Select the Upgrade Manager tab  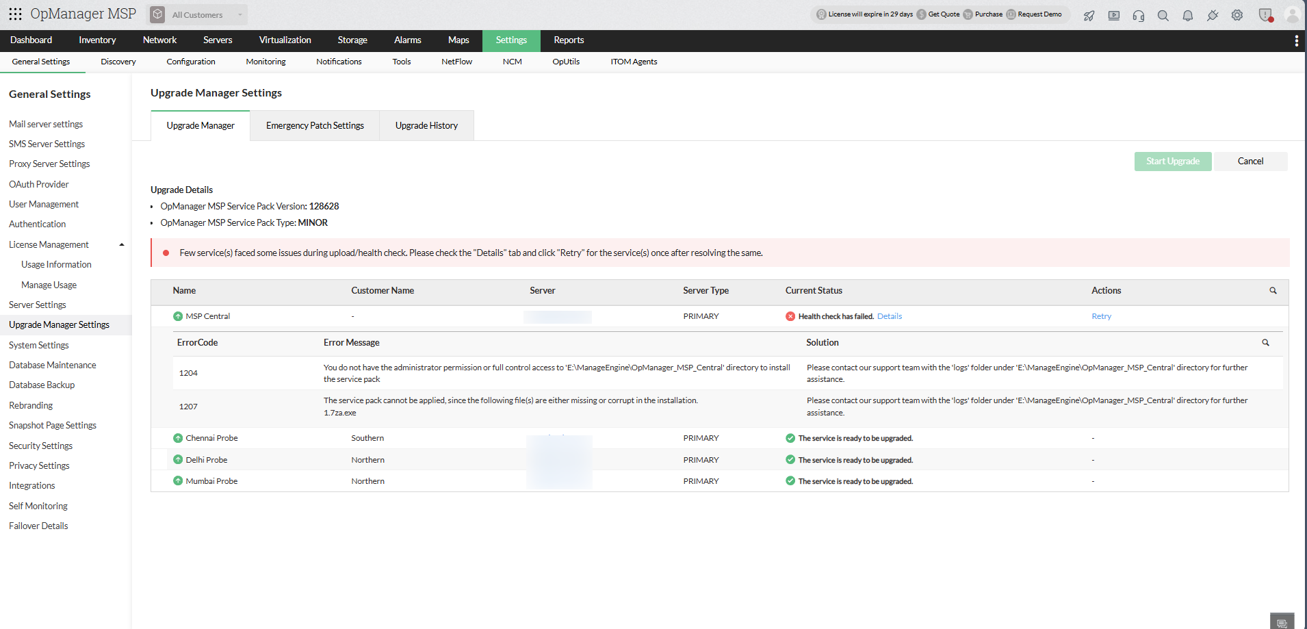click(x=200, y=126)
